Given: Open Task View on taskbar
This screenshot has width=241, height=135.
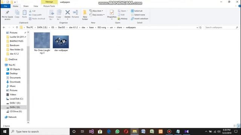Looking at the screenshot, I should coord(82,132).
